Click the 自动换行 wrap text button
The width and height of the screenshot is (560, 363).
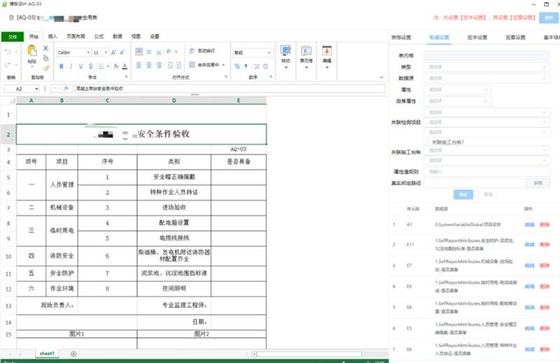[202, 50]
